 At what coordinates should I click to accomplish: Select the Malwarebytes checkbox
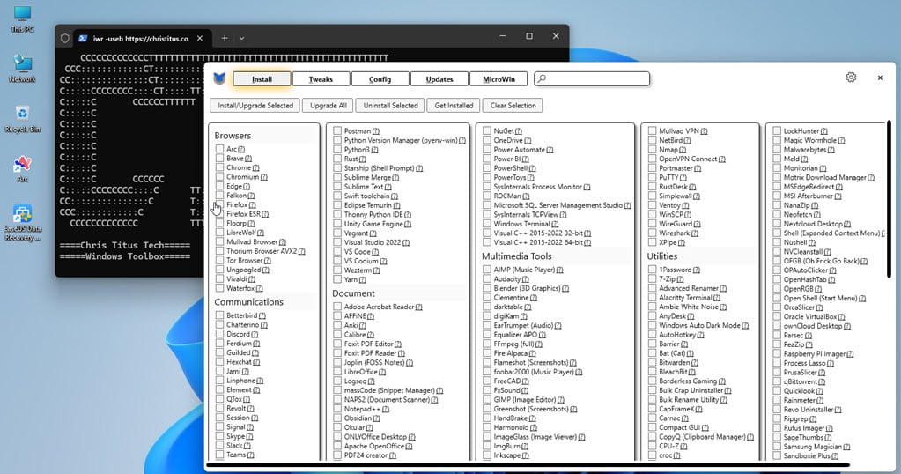coord(777,150)
